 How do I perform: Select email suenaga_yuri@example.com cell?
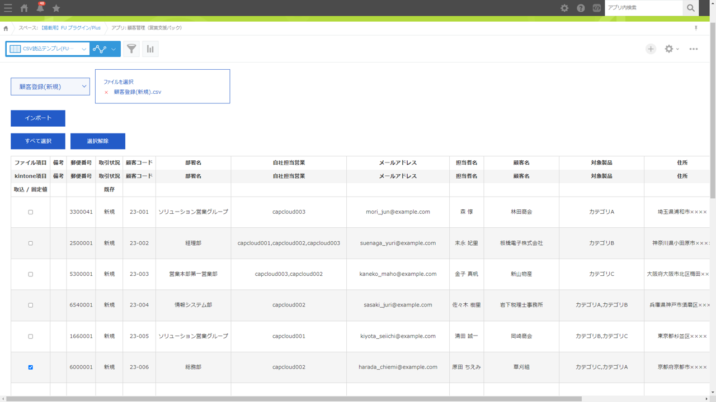pos(398,243)
